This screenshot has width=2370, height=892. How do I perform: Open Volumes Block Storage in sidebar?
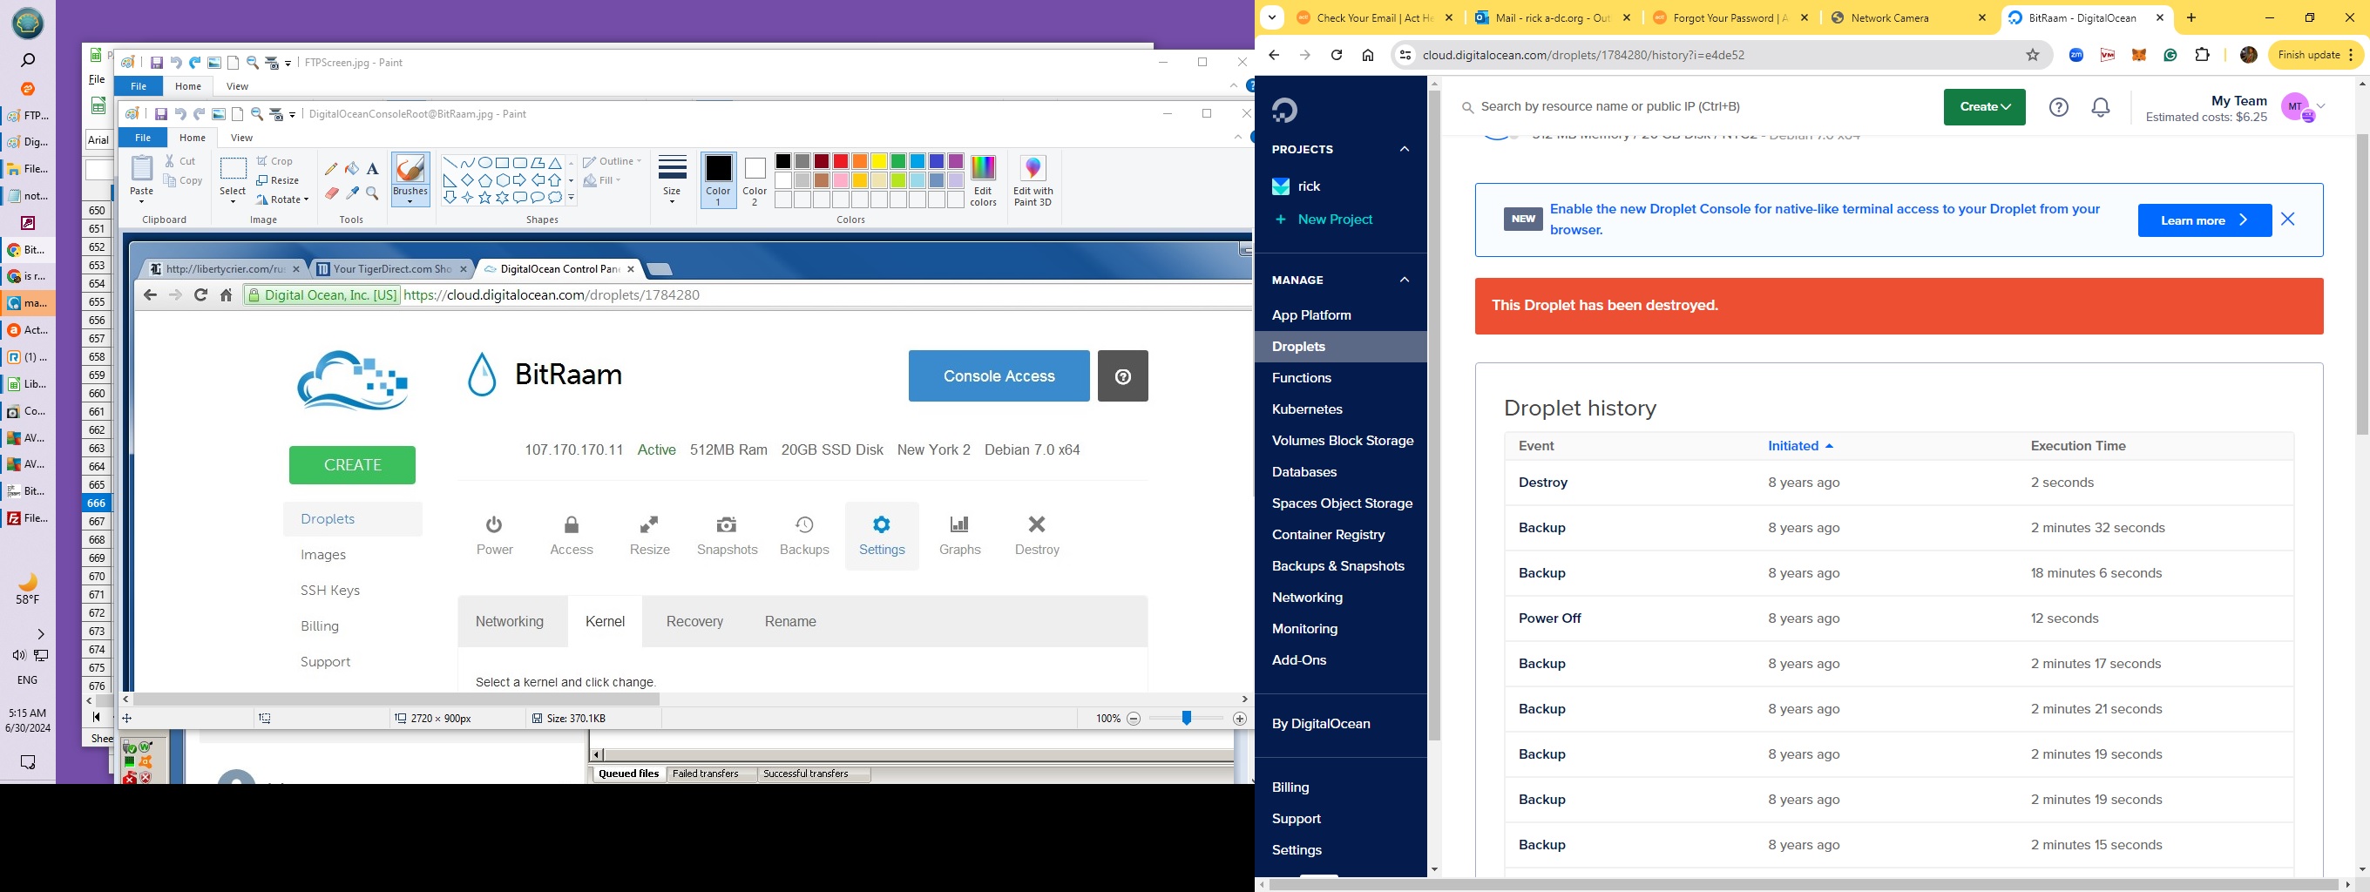point(1343,441)
